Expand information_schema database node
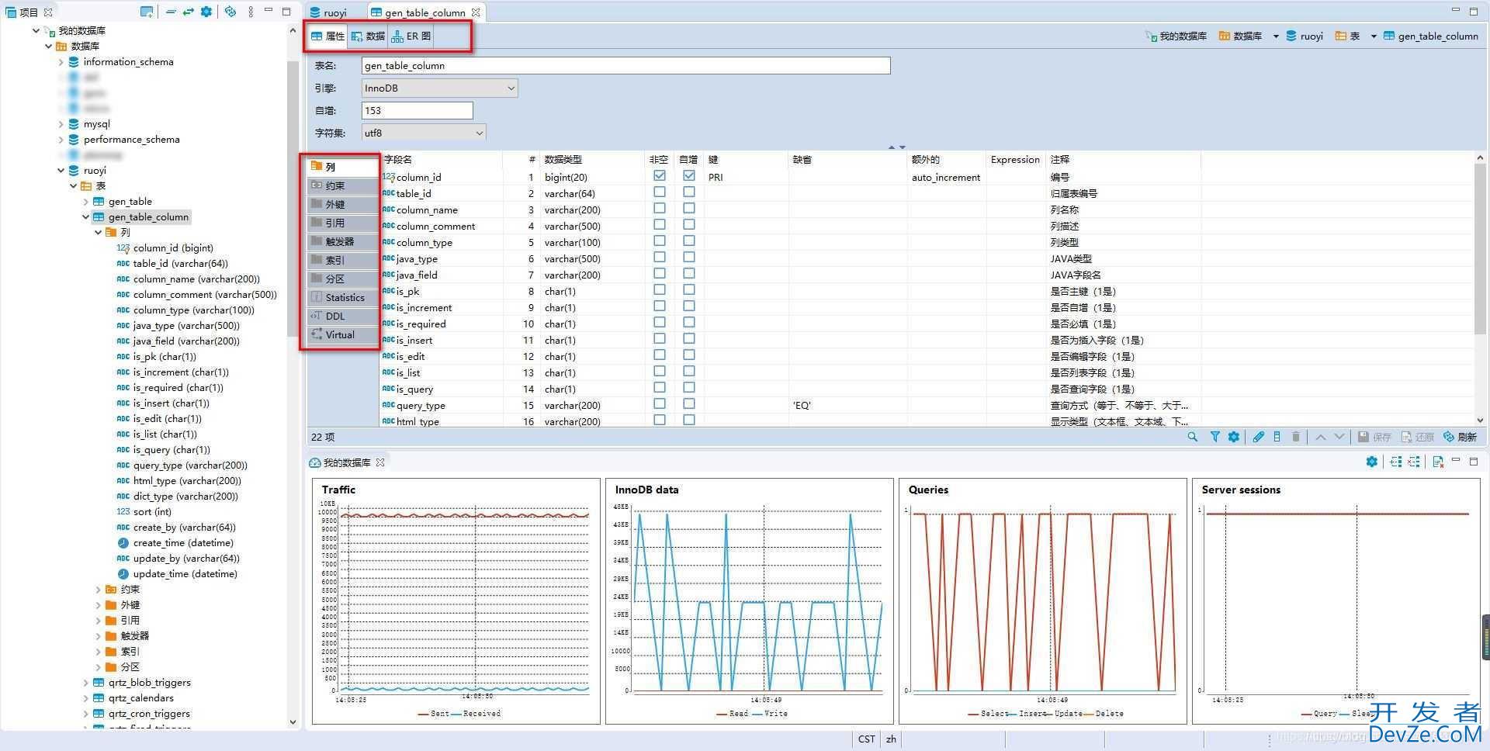The width and height of the screenshot is (1490, 751). pyautogui.click(x=61, y=62)
